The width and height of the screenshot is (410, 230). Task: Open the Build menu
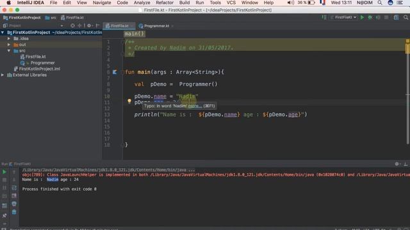(184, 3)
